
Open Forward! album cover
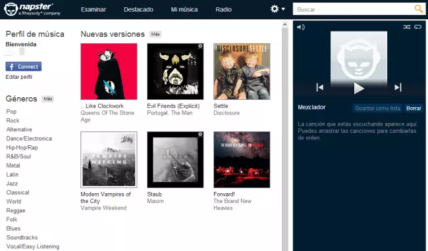point(242,160)
